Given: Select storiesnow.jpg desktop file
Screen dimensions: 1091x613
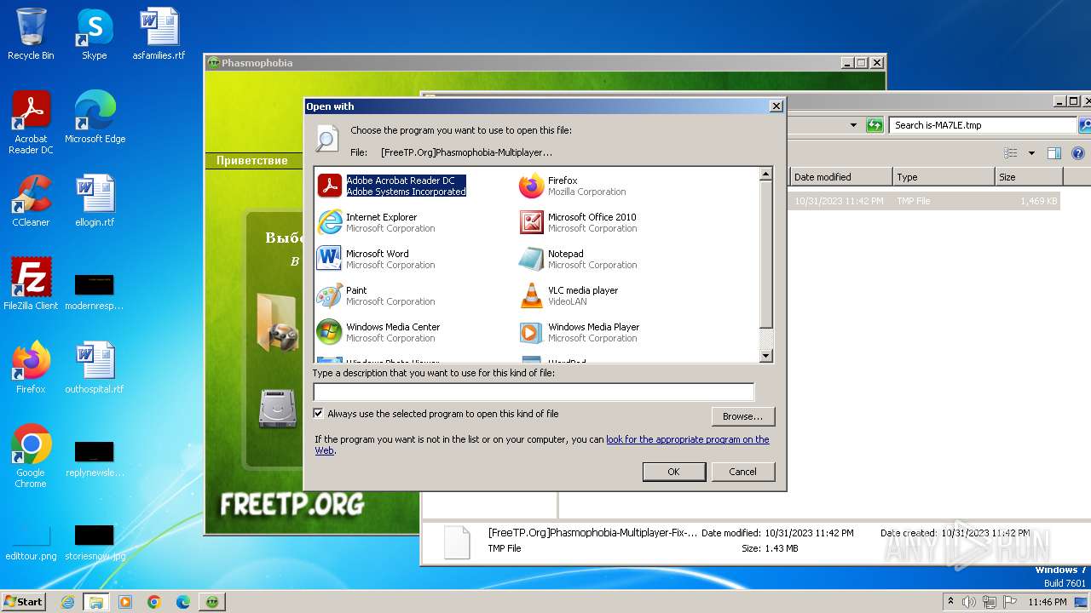Looking at the screenshot, I should 95,543.
